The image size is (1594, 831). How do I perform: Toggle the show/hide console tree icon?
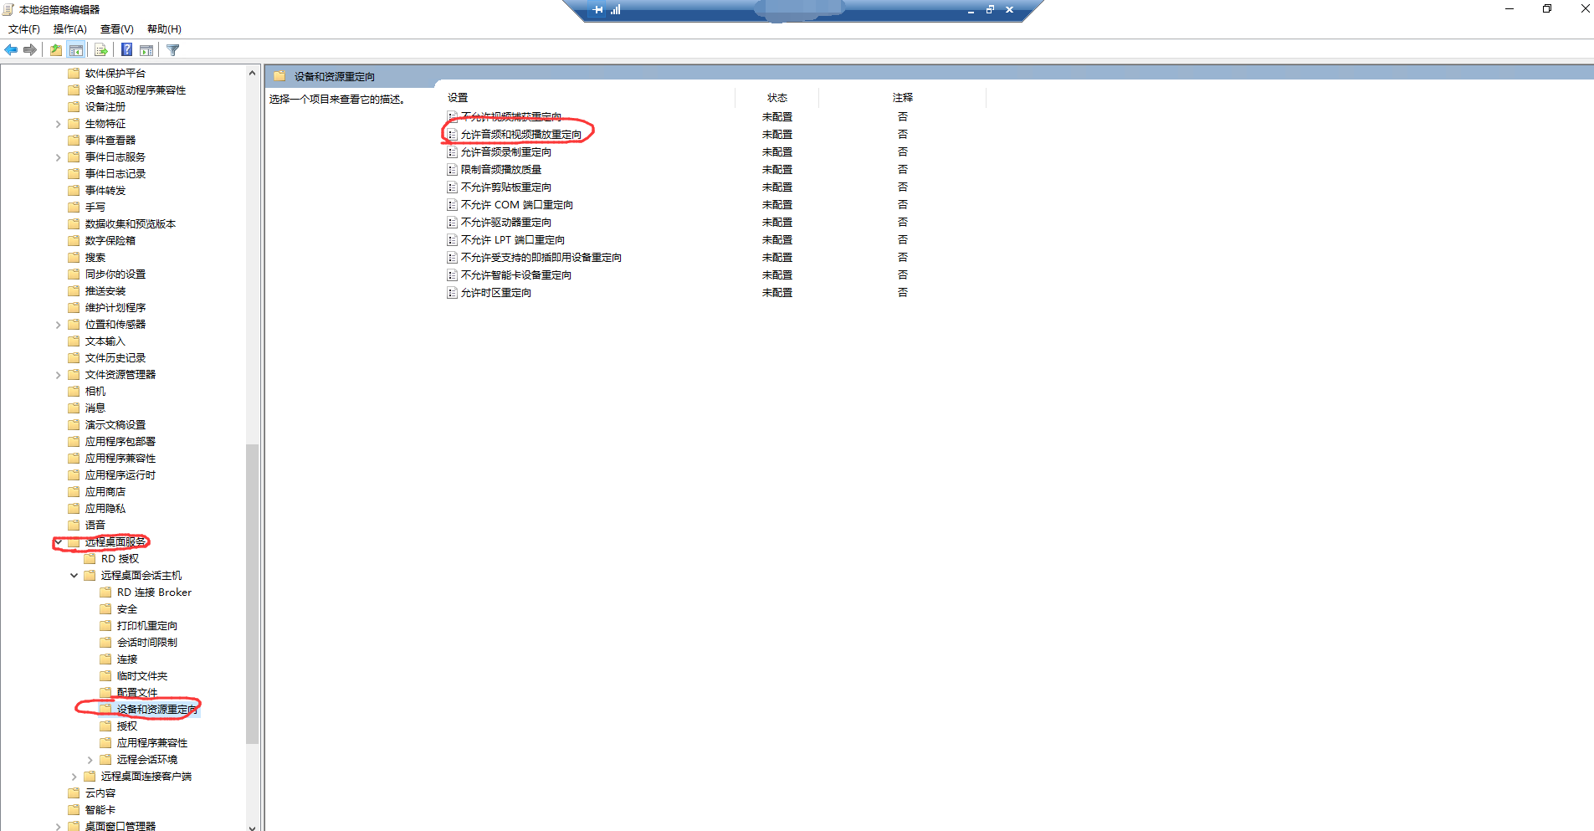point(76,50)
